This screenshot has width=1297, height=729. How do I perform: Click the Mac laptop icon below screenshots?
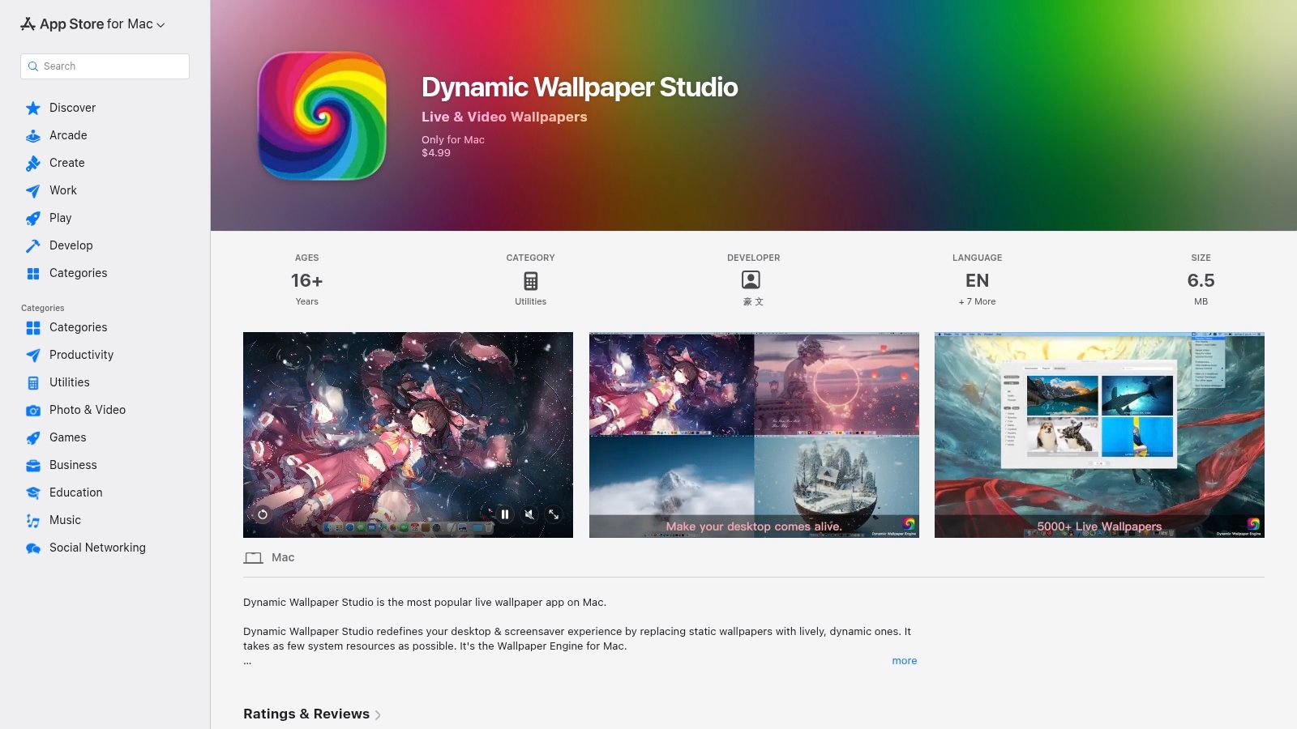[x=254, y=557]
